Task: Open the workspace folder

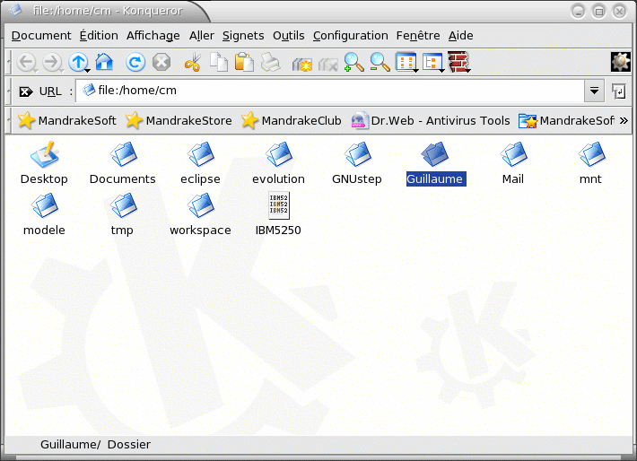Action: 200,214
